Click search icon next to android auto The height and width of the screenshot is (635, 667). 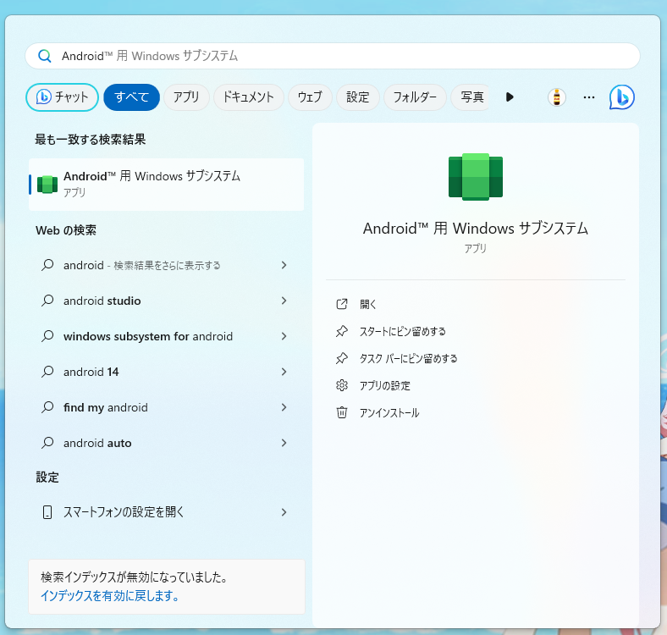(x=47, y=443)
